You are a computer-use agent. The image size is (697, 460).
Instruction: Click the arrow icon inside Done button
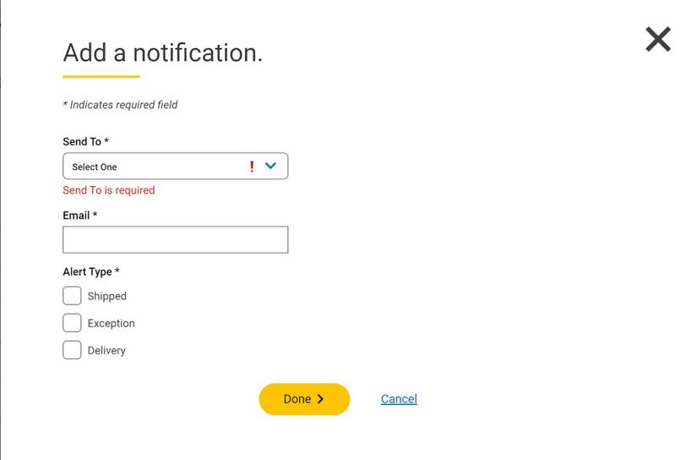[320, 399]
